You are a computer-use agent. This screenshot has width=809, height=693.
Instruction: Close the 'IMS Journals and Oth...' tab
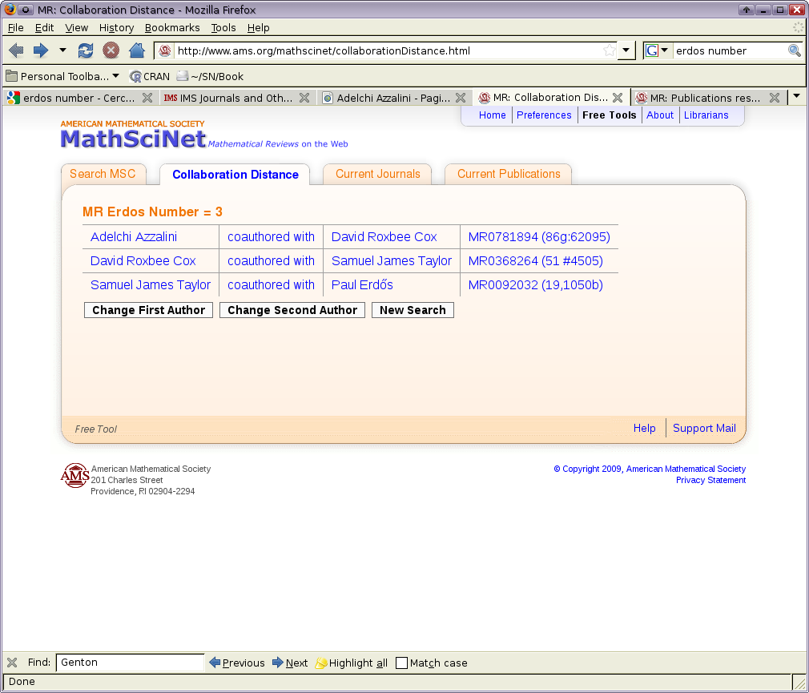coord(304,98)
